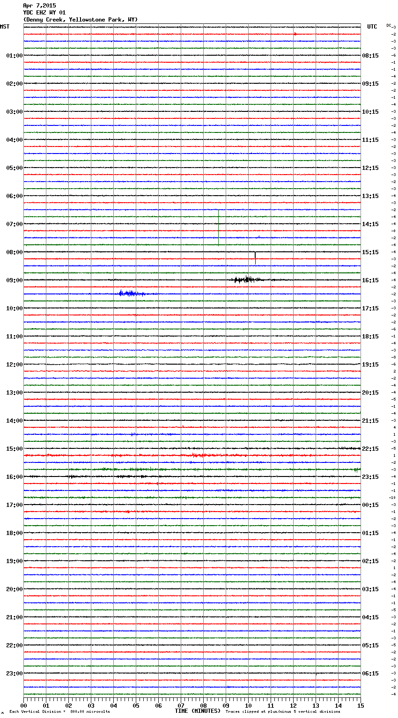The height and width of the screenshot is (718, 398).
Task: Click the date text 'Apr 7,2015'
Action: tap(39, 6)
